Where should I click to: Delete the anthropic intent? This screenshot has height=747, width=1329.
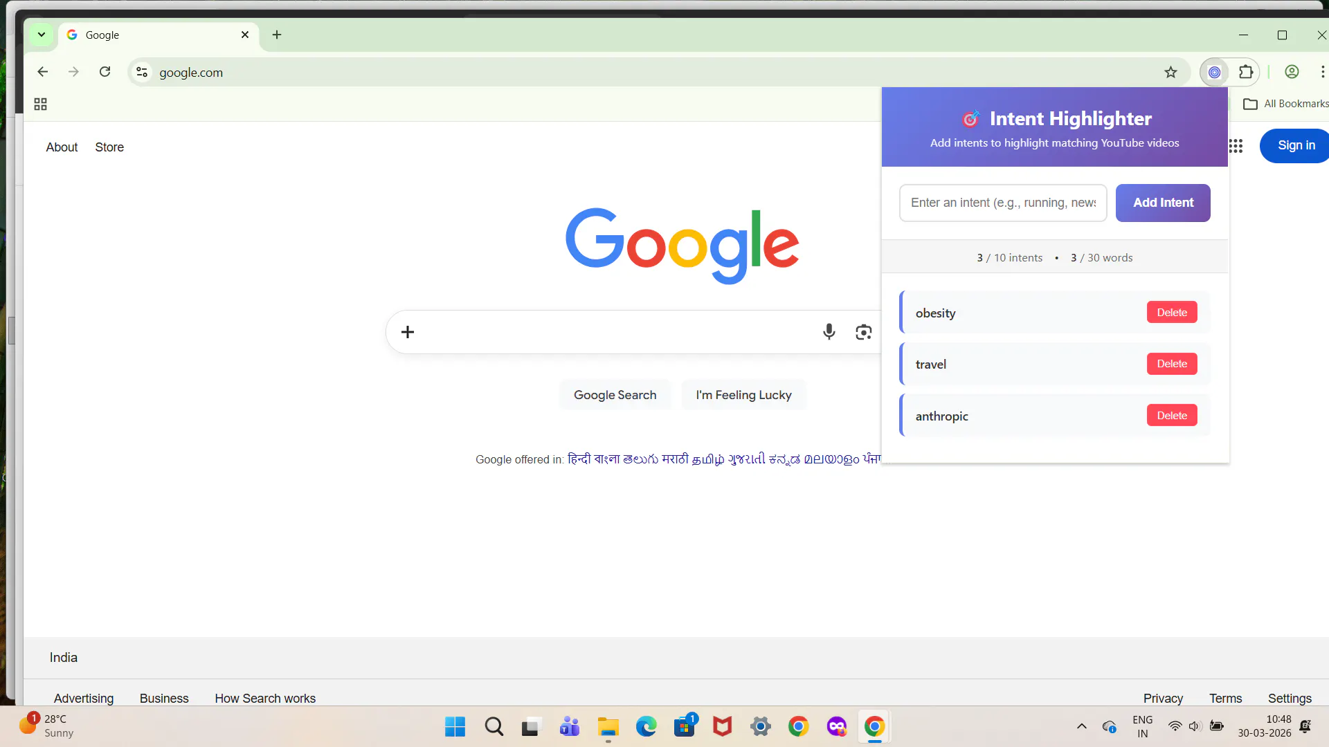click(x=1172, y=416)
